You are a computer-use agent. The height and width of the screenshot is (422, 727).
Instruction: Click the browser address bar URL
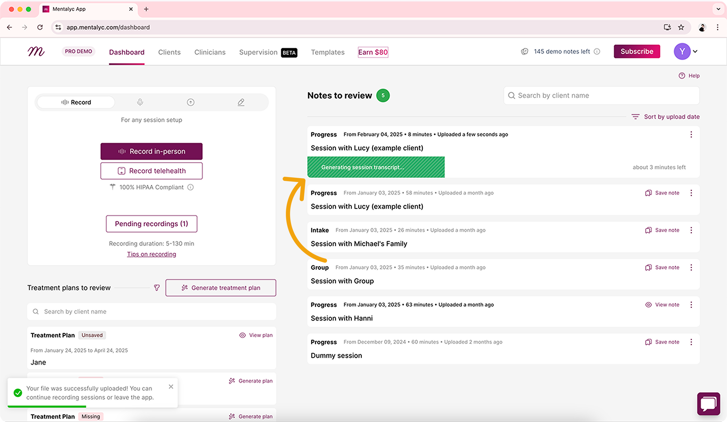(x=108, y=27)
